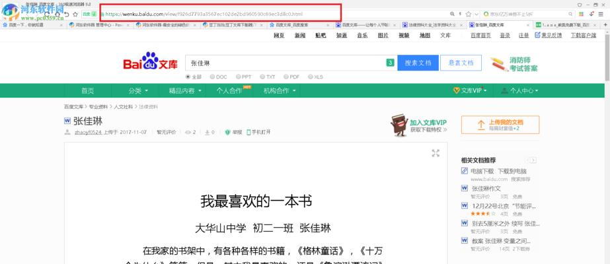Click next arrow in 相关文档推荐
The width and height of the screenshot is (610, 264).
[x=533, y=160]
